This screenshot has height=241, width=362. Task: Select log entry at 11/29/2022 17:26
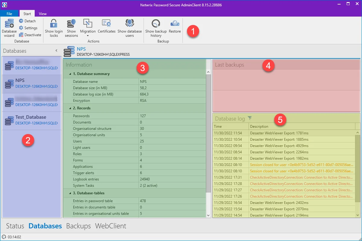coord(284,196)
